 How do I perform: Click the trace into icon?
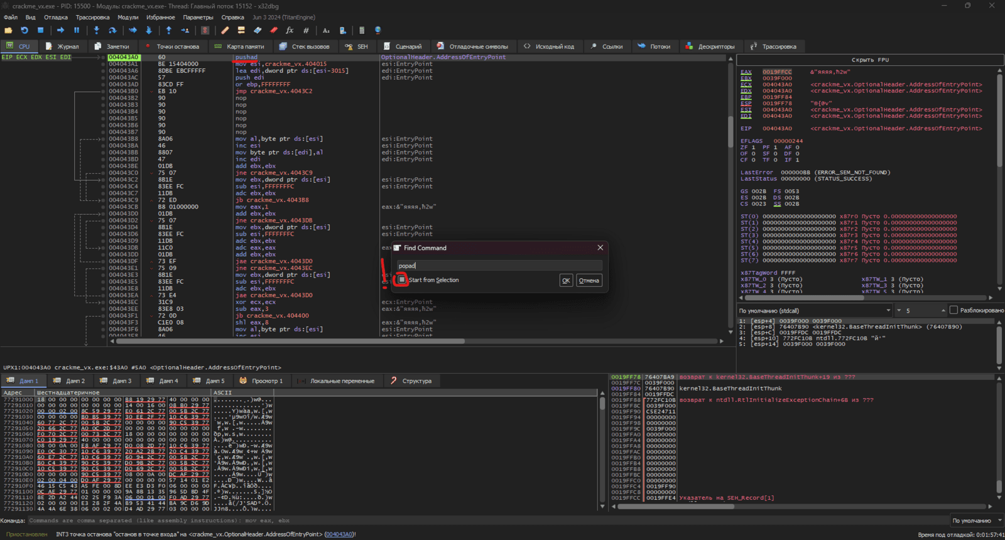point(133,30)
